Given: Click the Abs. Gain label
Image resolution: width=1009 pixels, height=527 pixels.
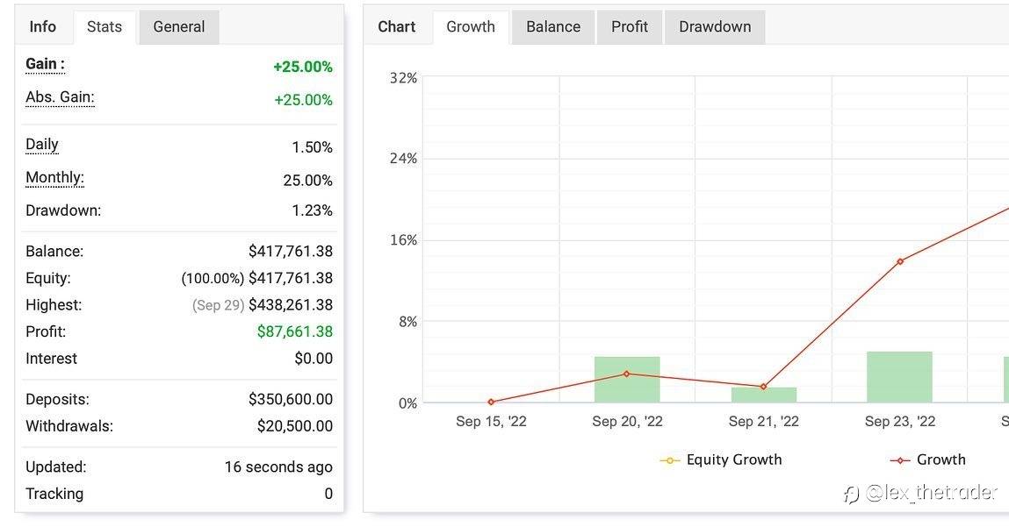Looking at the screenshot, I should (60, 98).
